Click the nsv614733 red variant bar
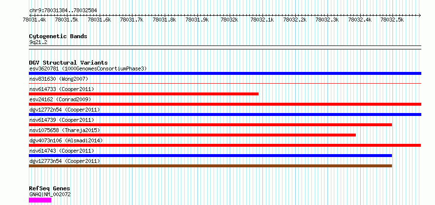Image resolution: width=435 pixels, height=205 pixels. [144, 94]
